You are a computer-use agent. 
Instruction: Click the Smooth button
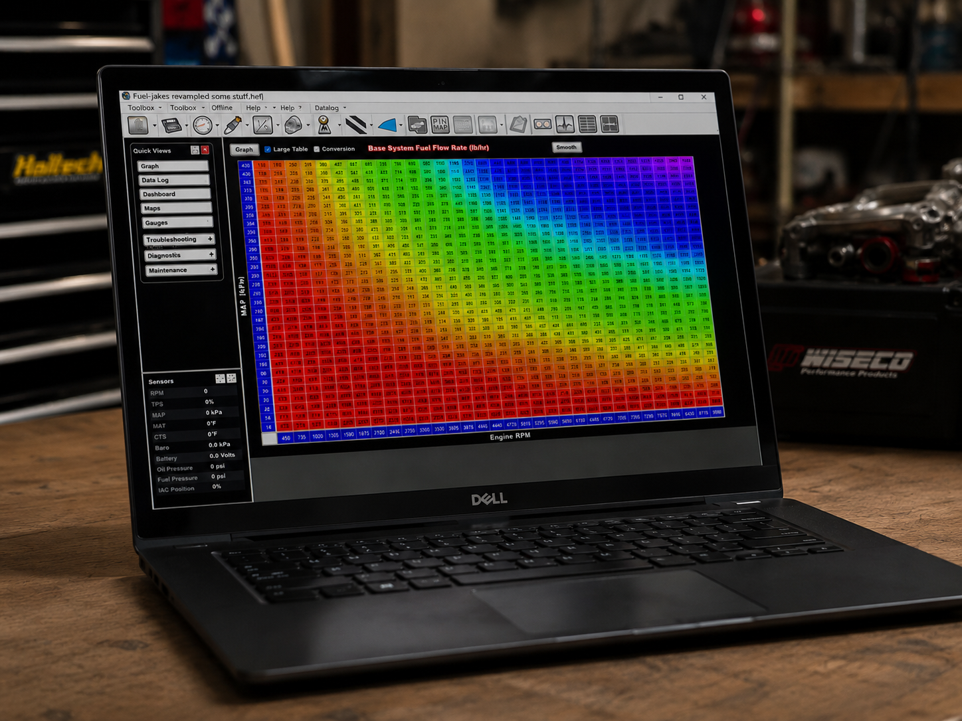pos(567,147)
